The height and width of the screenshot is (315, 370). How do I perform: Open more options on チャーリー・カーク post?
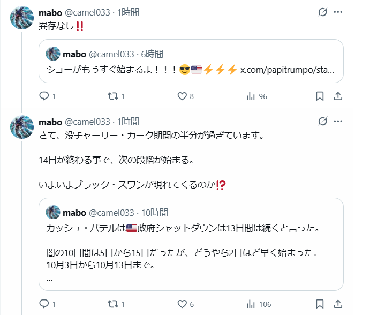coord(338,122)
